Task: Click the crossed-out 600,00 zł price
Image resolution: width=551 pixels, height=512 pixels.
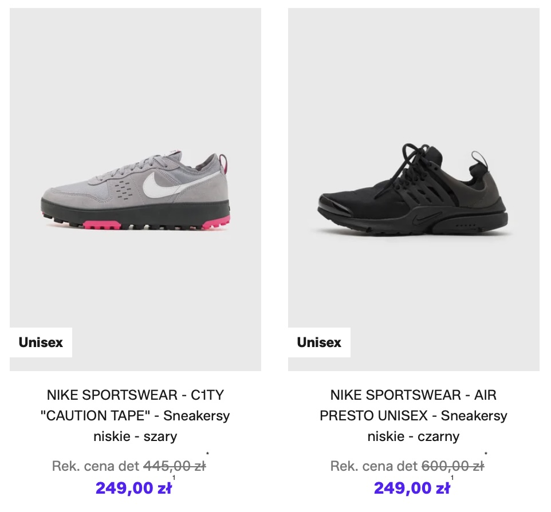Action: pyautogui.click(x=452, y=466)
